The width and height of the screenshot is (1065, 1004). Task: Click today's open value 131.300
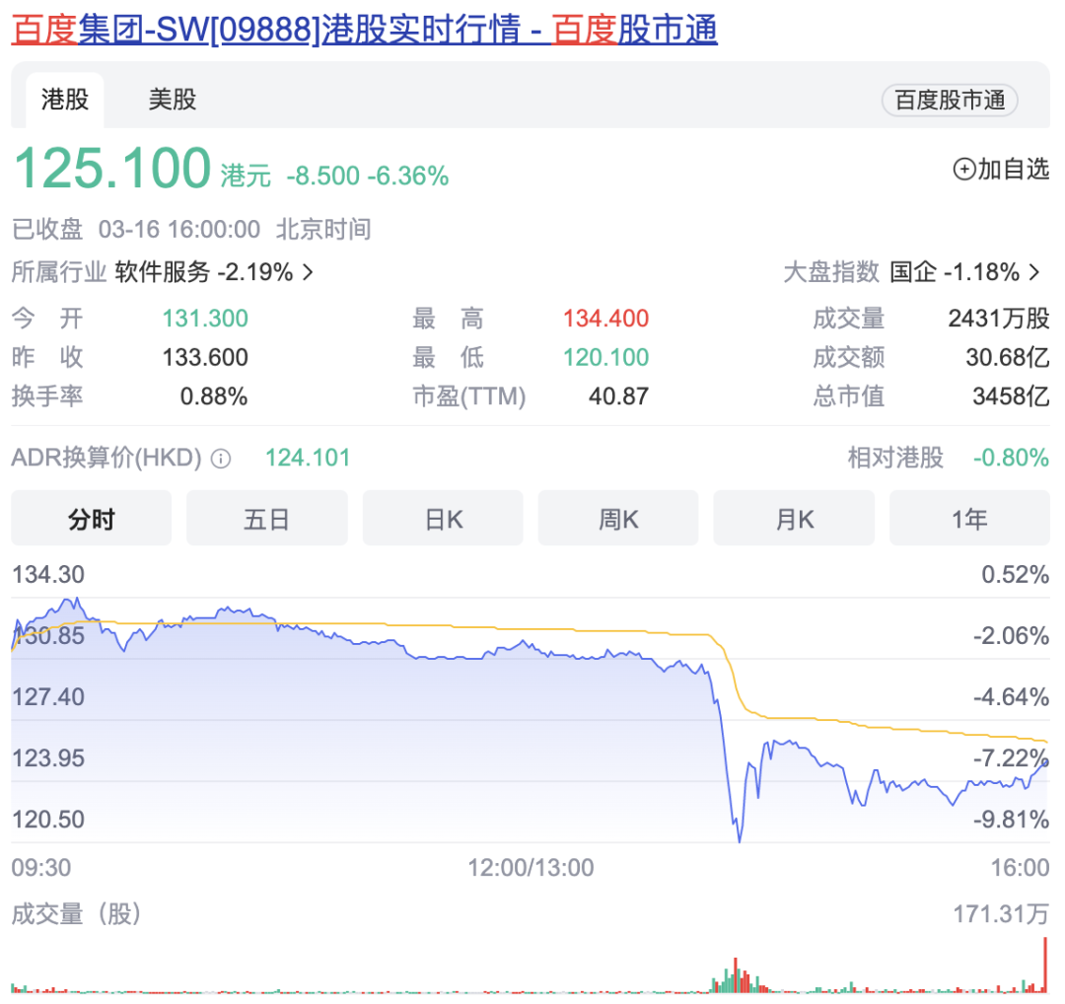click(x=205, y=318)
